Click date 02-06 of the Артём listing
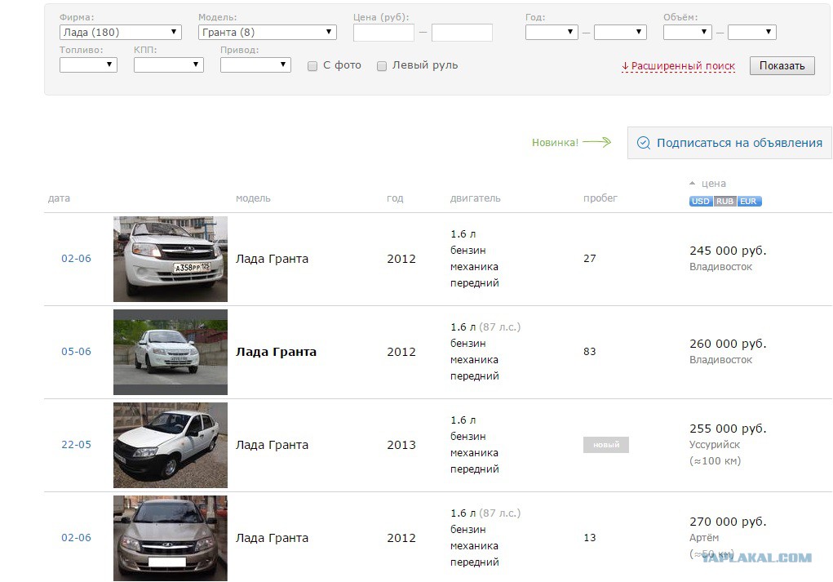 76,537
